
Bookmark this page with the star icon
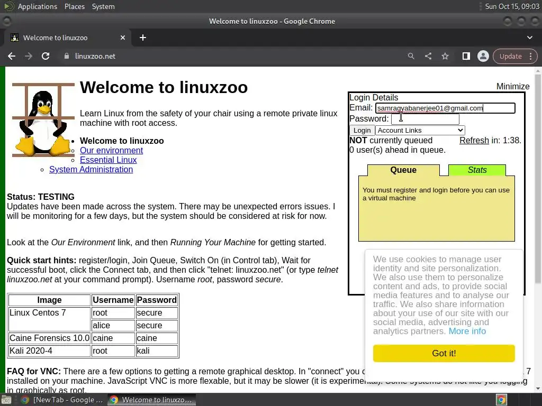click(x=445, y=56)
